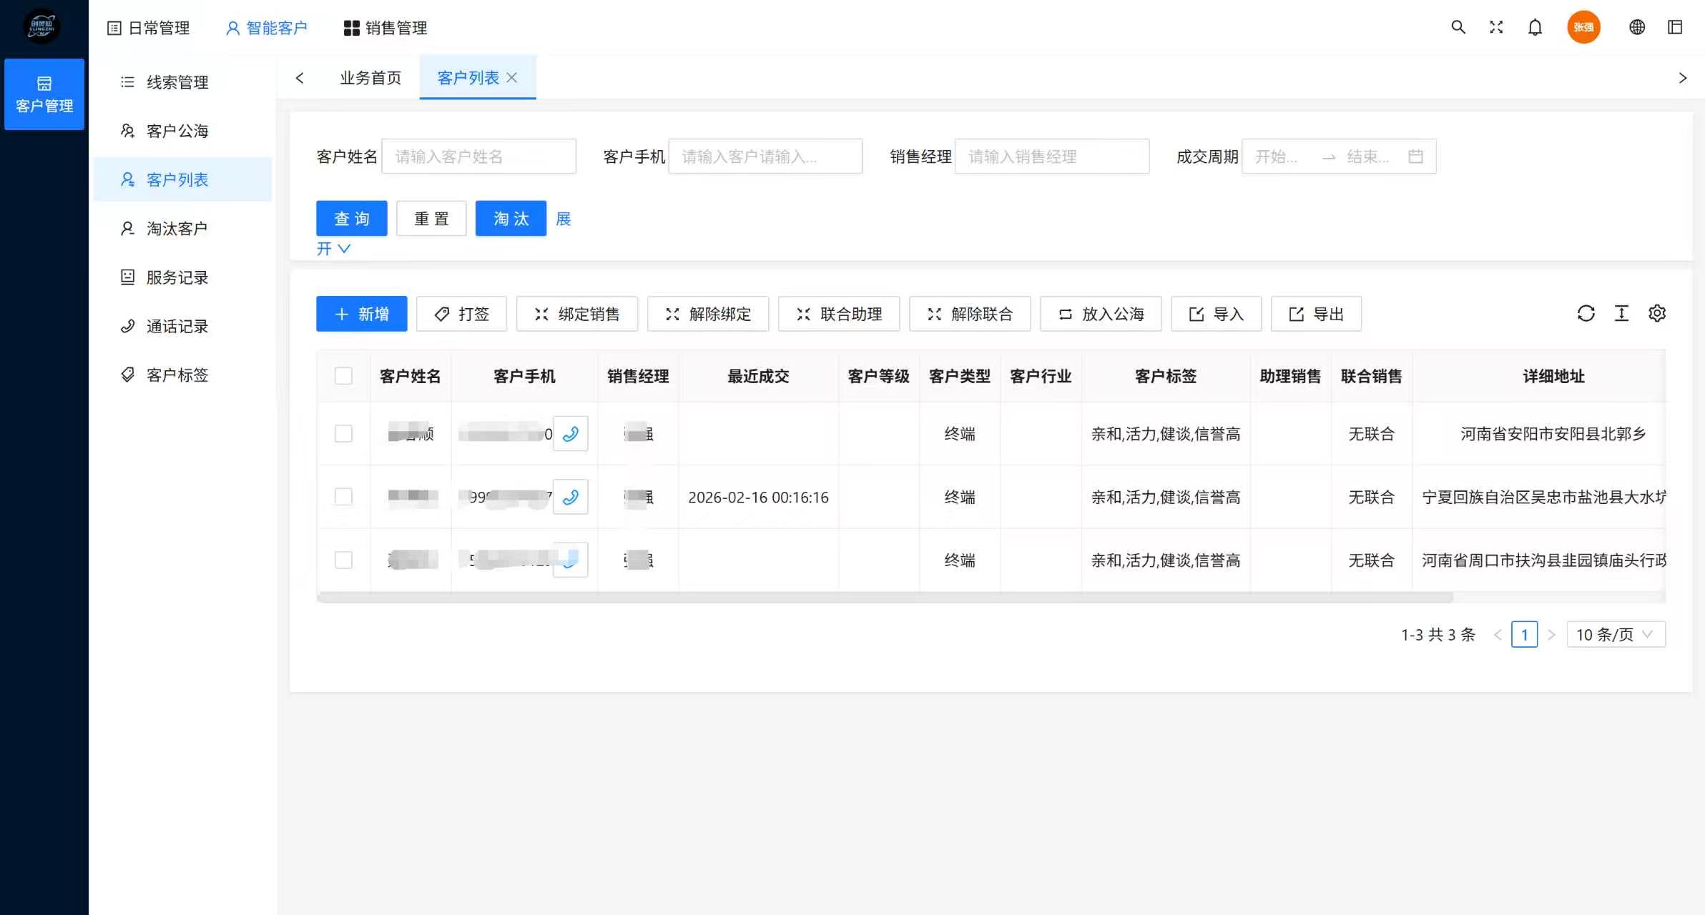Click the 查询 button
1705x915 pixels.
(352, 218)
